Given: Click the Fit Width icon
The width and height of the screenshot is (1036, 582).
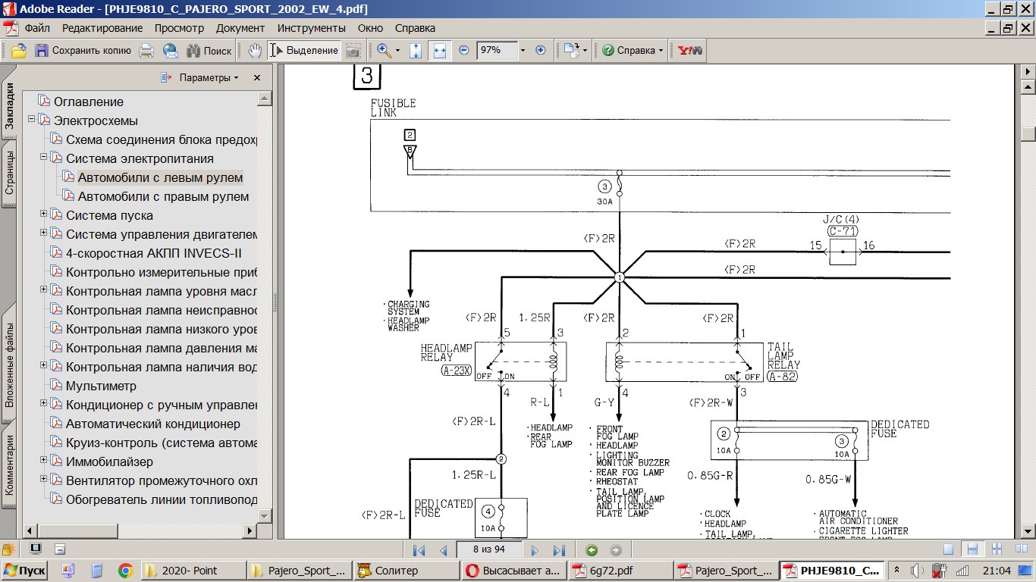Looking at the screenshot, I should 440,51.
